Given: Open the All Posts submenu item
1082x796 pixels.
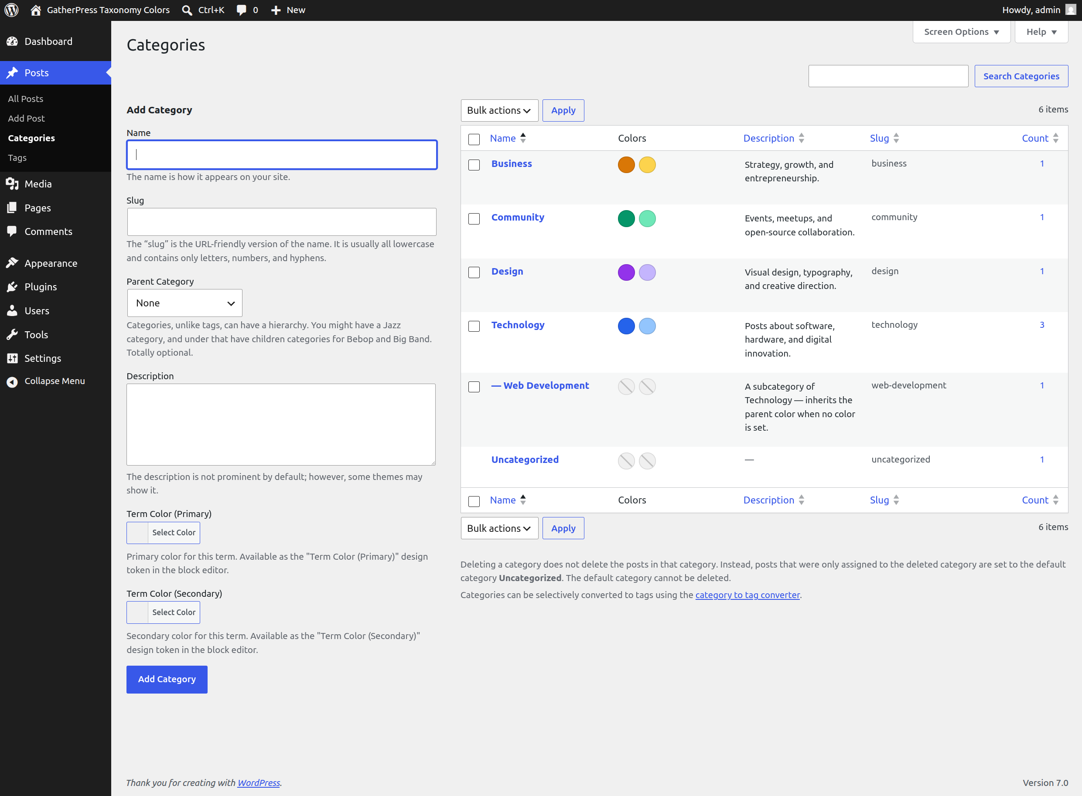Looking at the screenshot, I should [26, 99].
